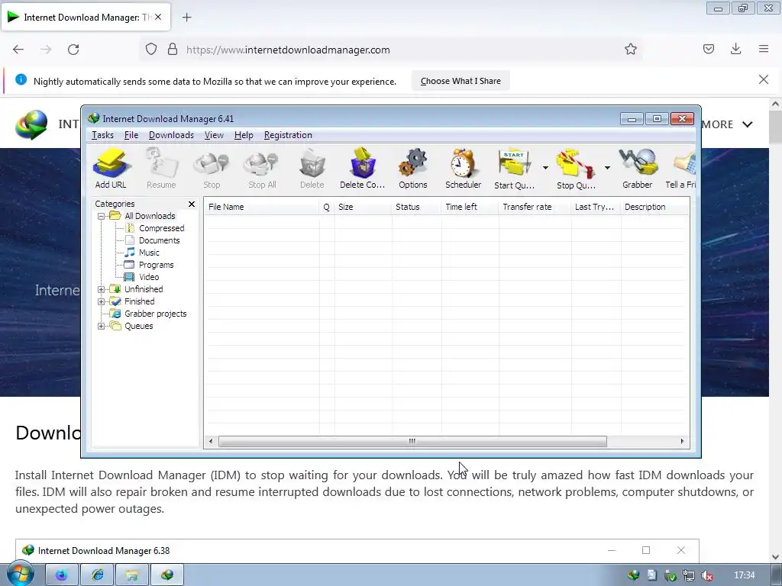
Task: Open the Registration menu
Action: [288, 135]
